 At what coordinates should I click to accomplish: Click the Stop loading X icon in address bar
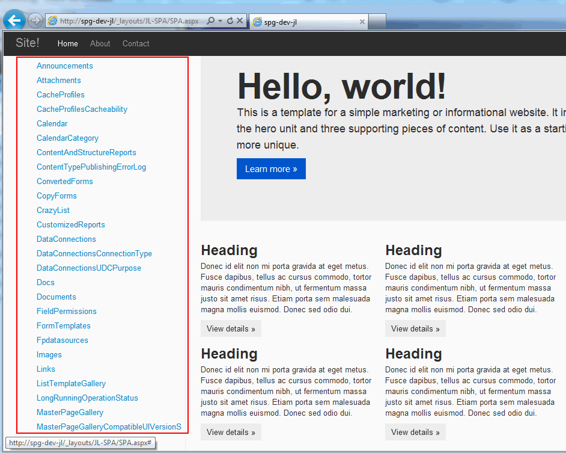240,21
